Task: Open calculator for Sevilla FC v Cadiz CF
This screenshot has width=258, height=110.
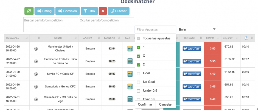Action: coord(130,74)
